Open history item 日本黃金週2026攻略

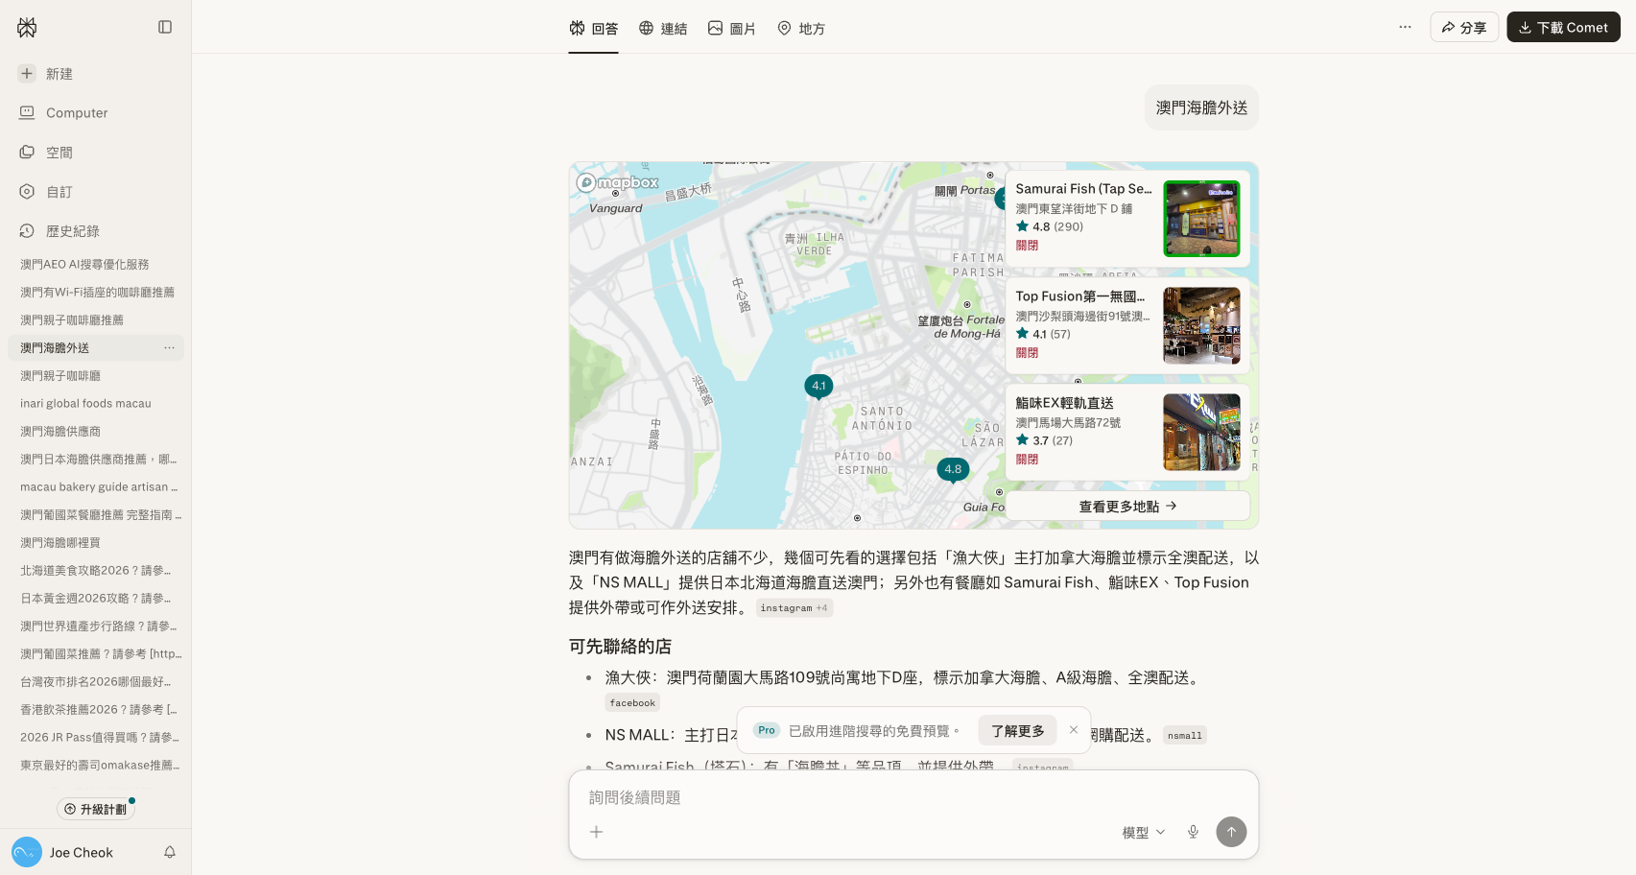click(x=96, y=598)
